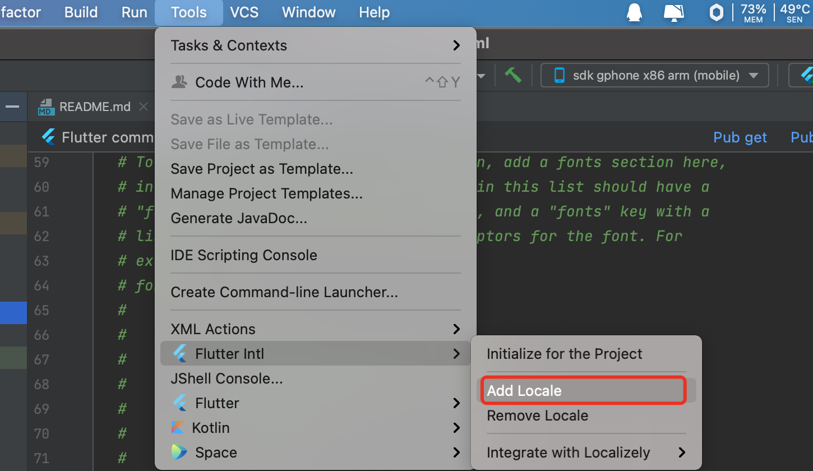Expand Integrate with Localizely submenu

586,452
